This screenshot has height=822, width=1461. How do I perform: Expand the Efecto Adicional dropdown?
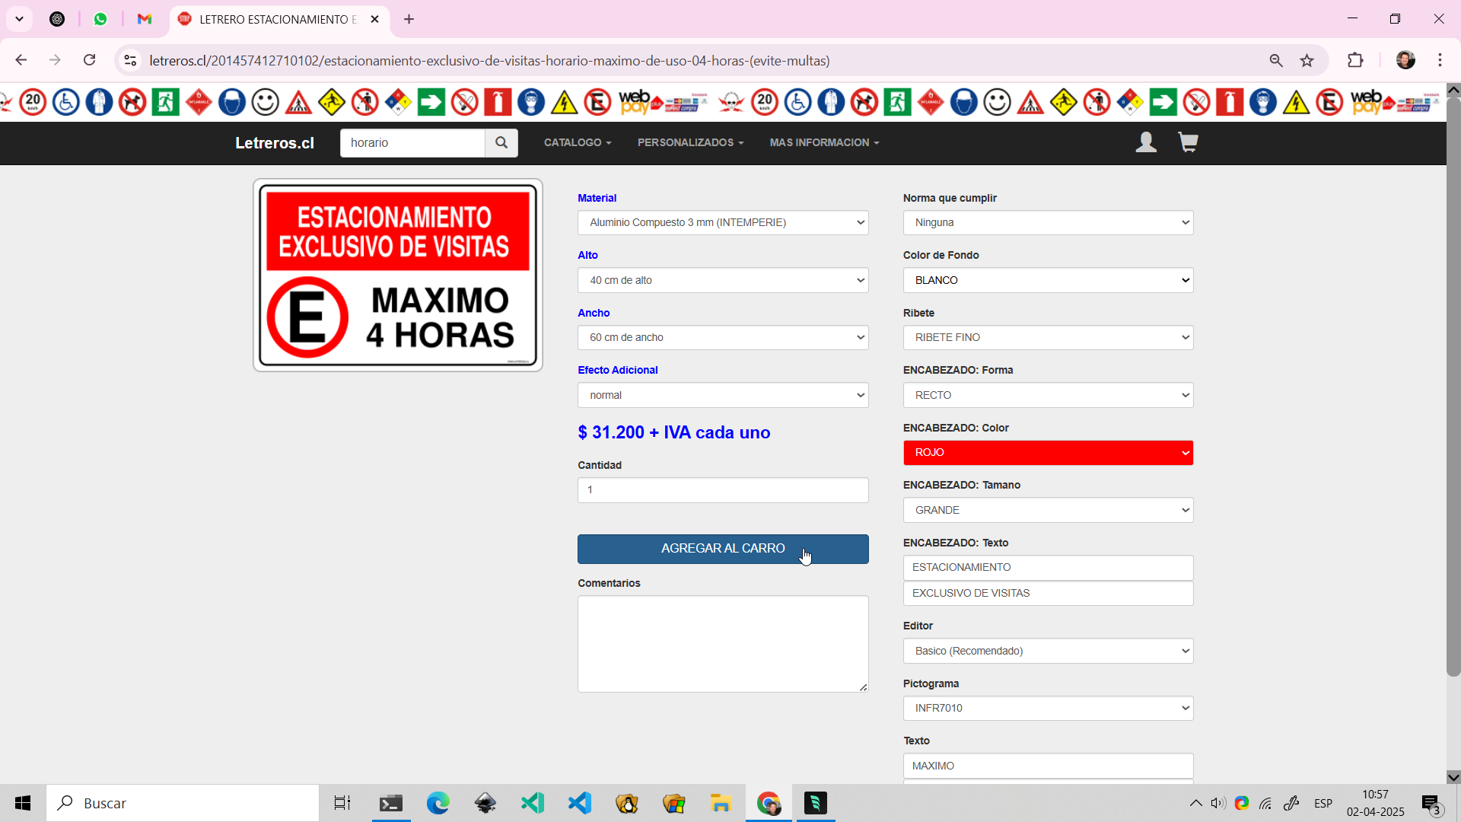tap(723, 395)
